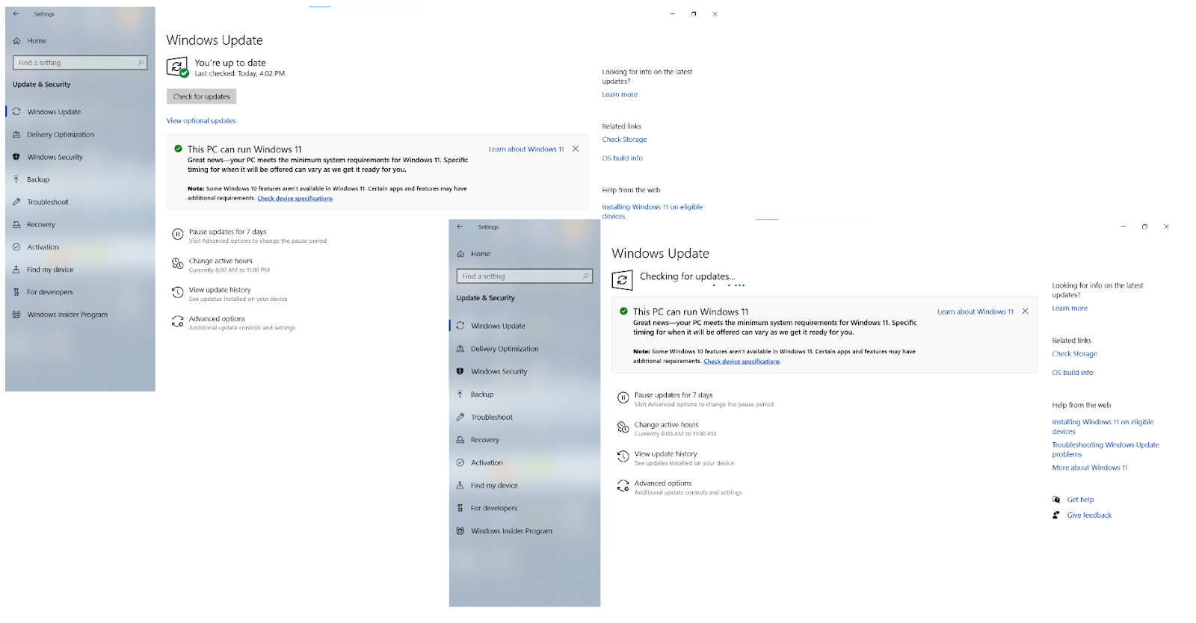1196x623 pixels.
Task: Open View optional updates link
Action: coord(201,120)
